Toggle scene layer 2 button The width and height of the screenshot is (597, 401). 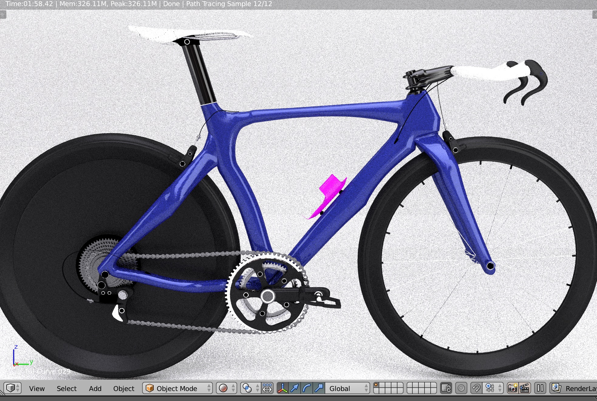(x=383, y=385)
